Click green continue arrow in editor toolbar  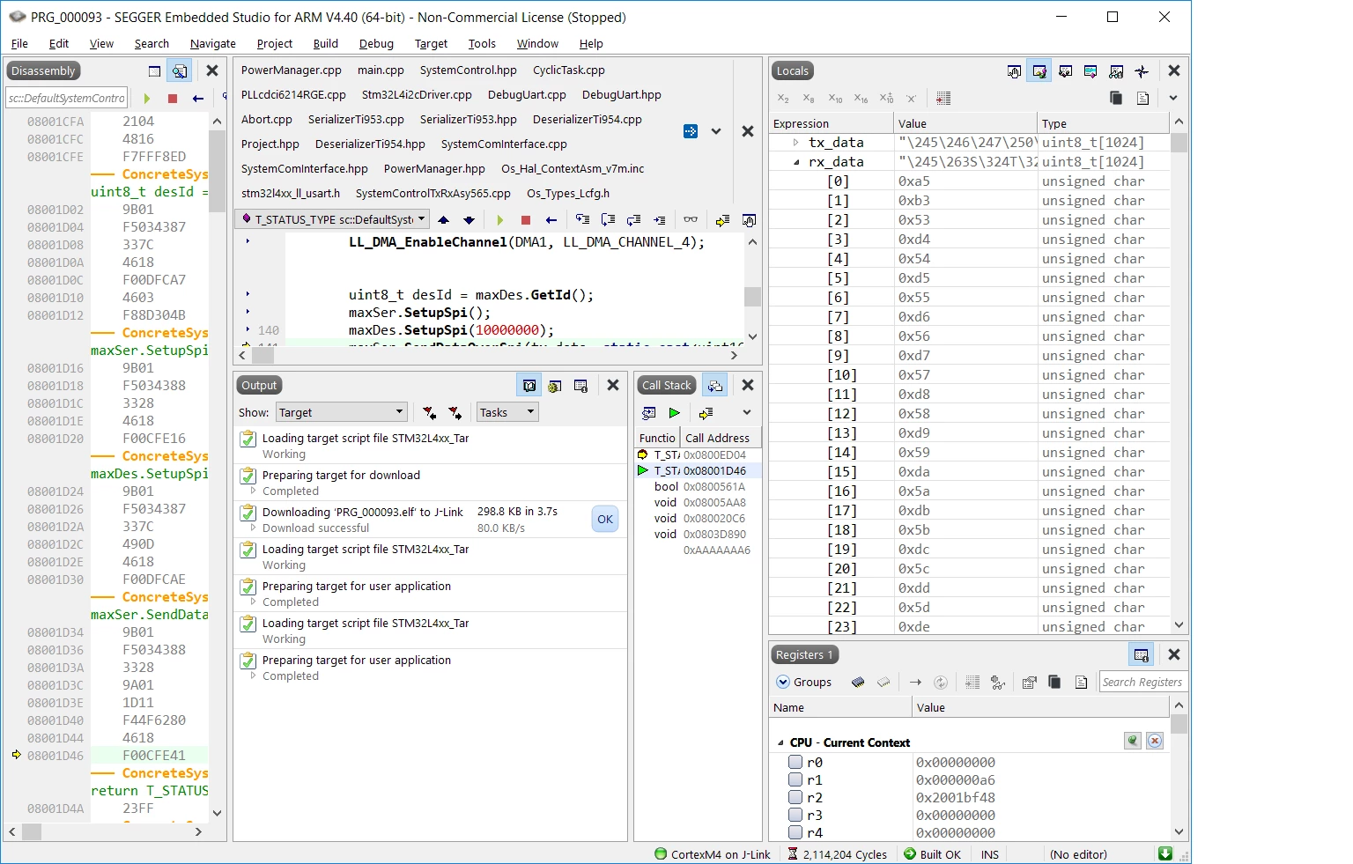500,220
